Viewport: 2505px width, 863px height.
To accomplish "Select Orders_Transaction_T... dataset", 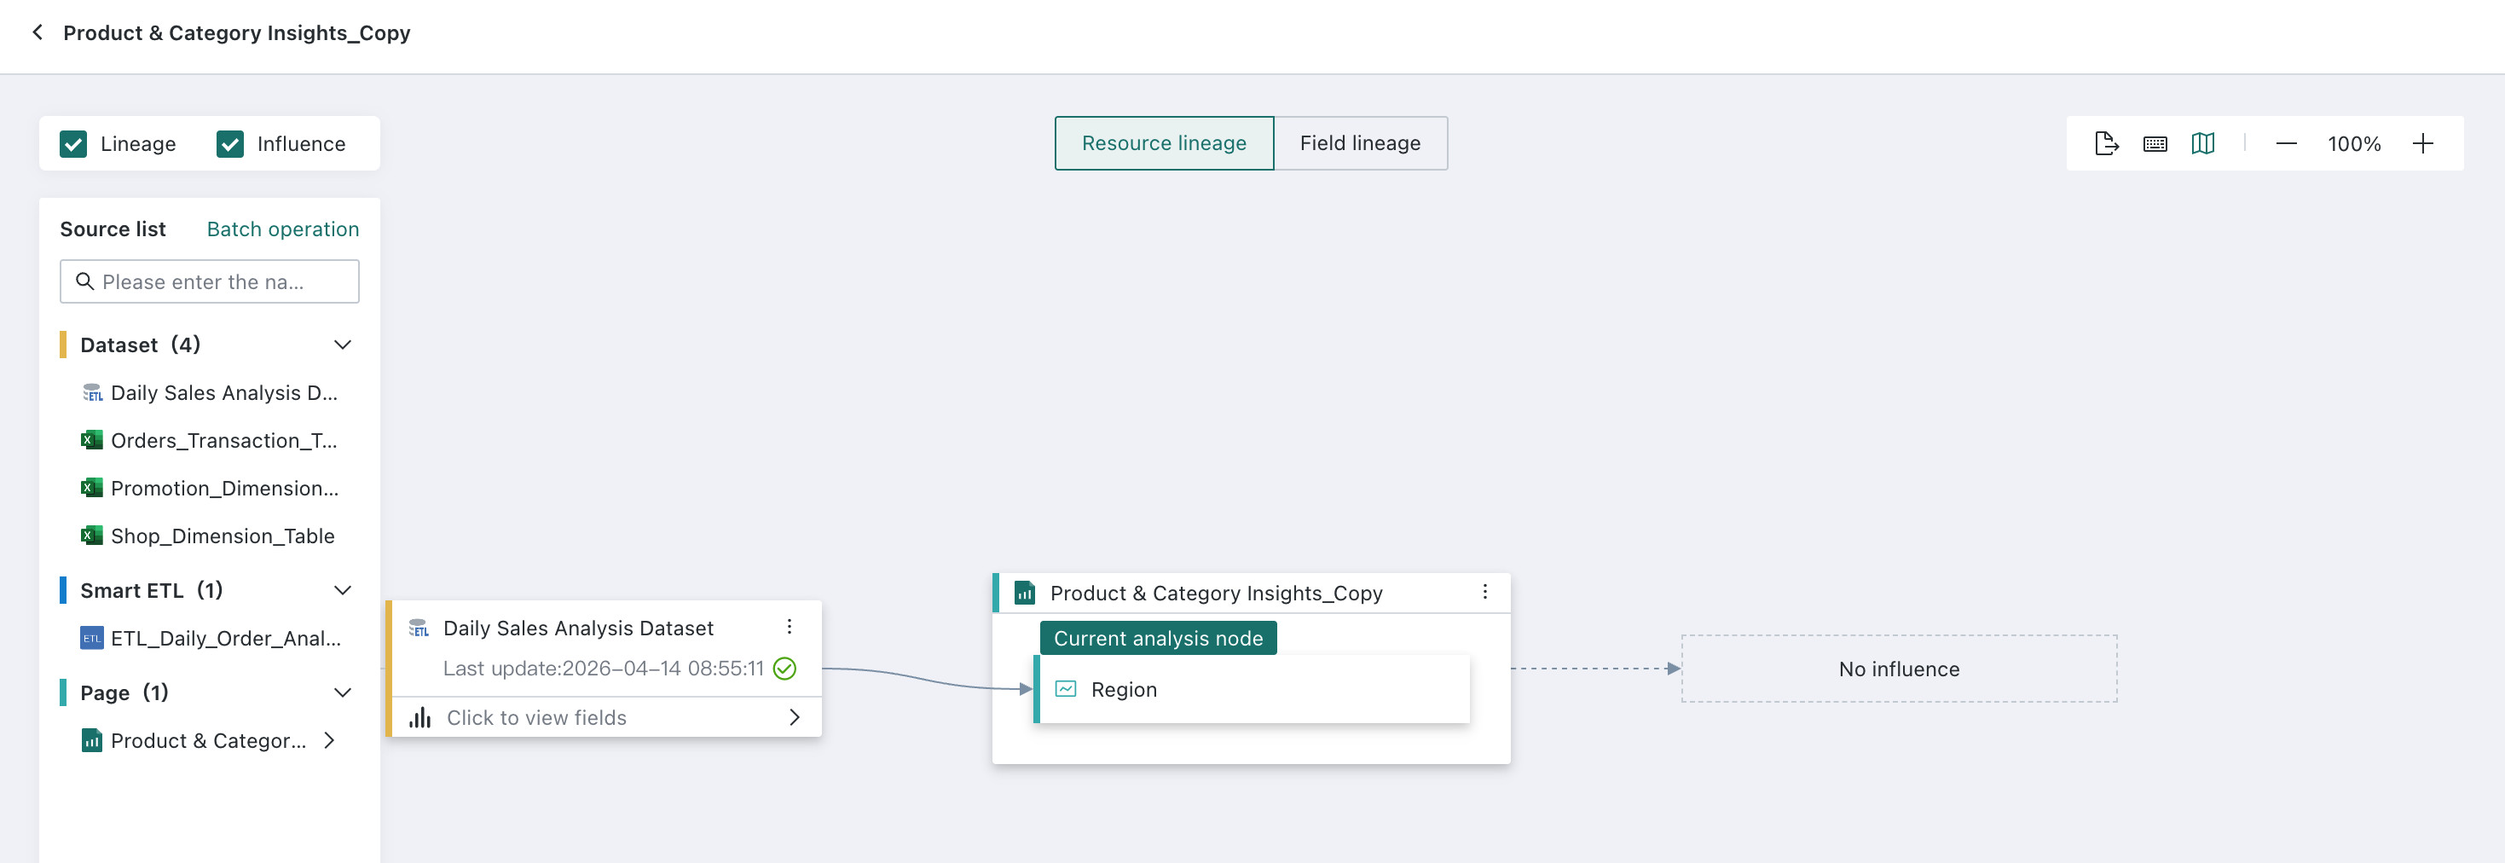I will (x=223, y=441).
